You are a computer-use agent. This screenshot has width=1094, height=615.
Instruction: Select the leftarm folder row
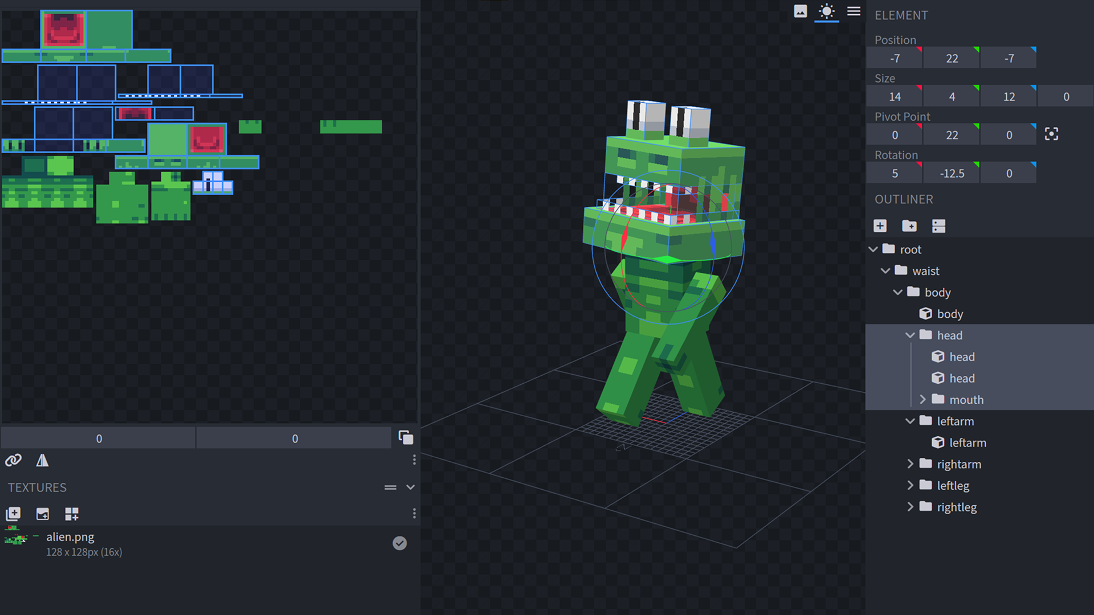tap(979, 421)
